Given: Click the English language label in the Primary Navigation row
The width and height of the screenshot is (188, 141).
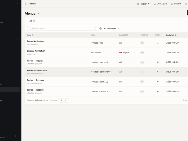Looking at the screenshot, I should click(x=126, y=53).
